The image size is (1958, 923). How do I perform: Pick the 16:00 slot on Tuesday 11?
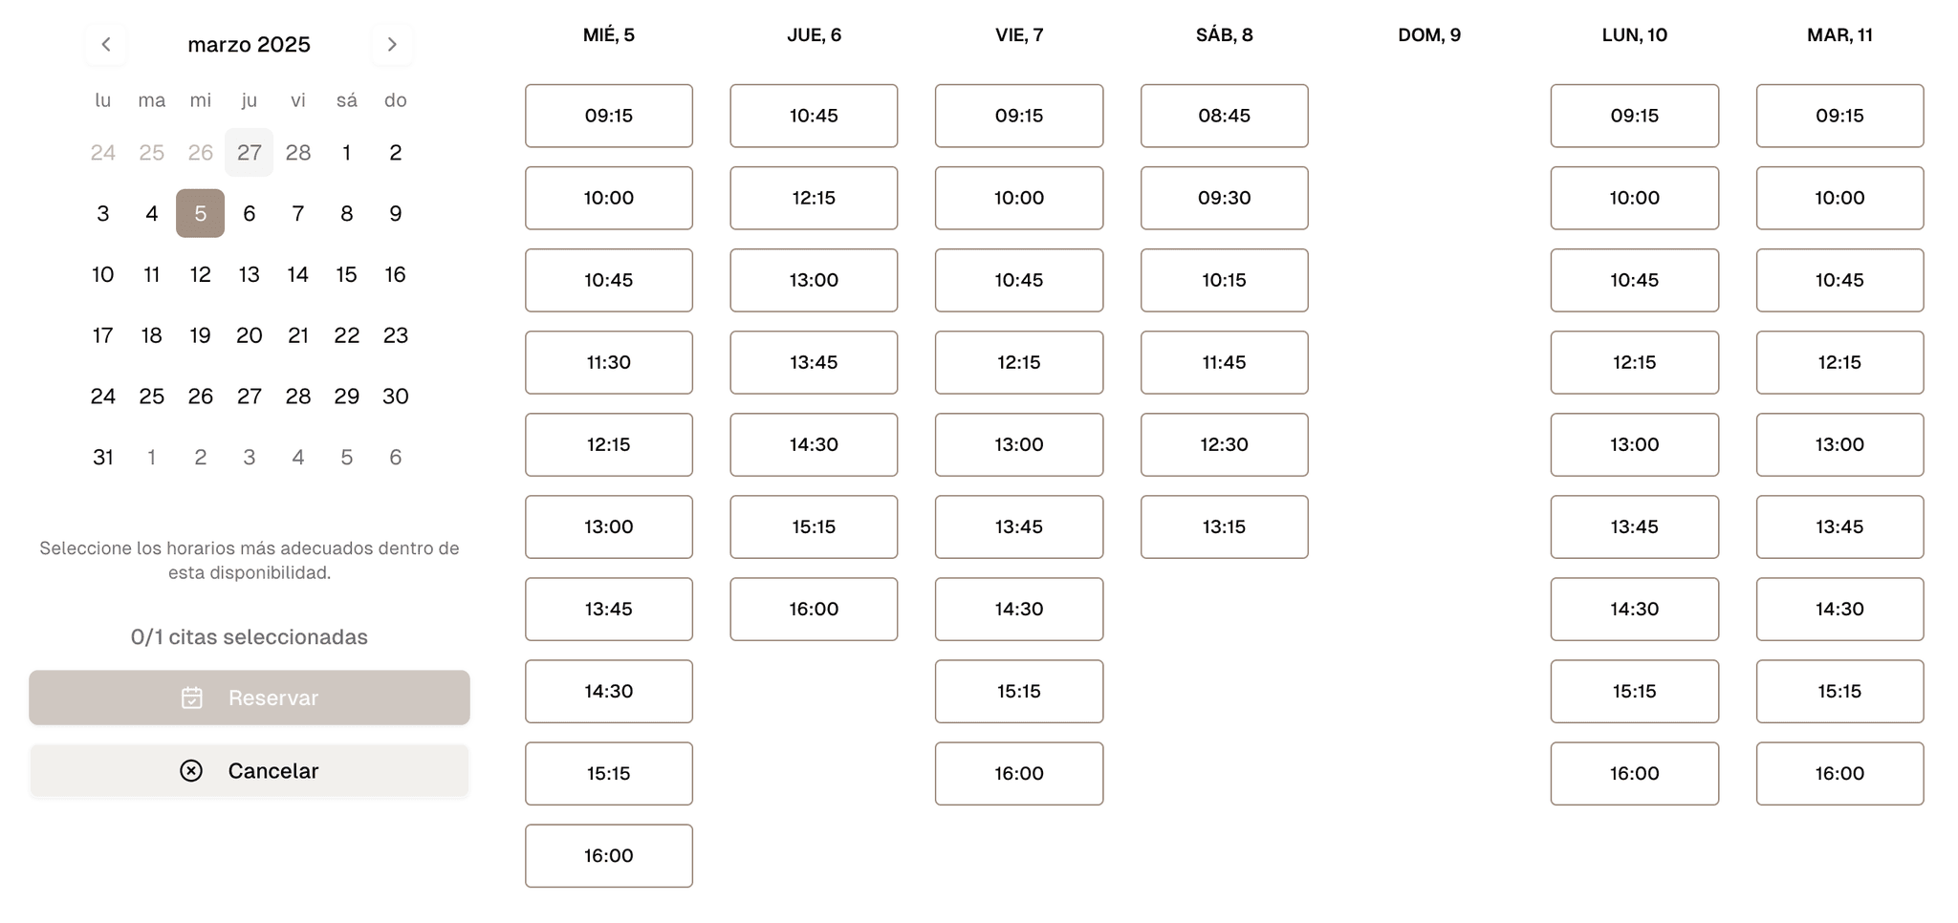tap(1839, 773)
